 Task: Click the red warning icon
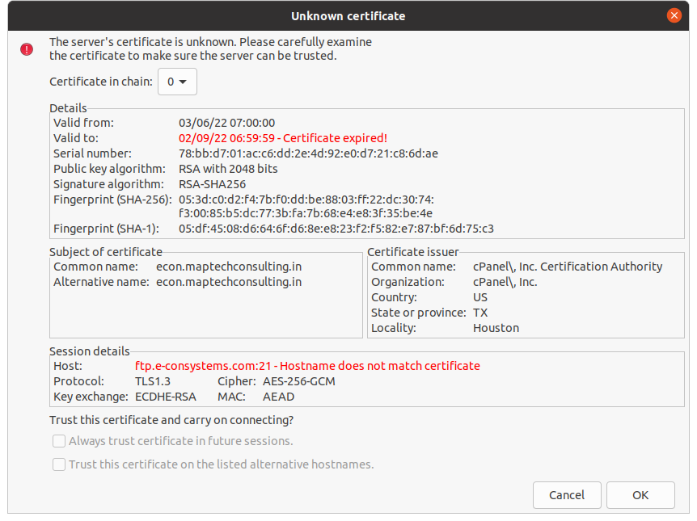pyautogui.click(x=27, y=48)
